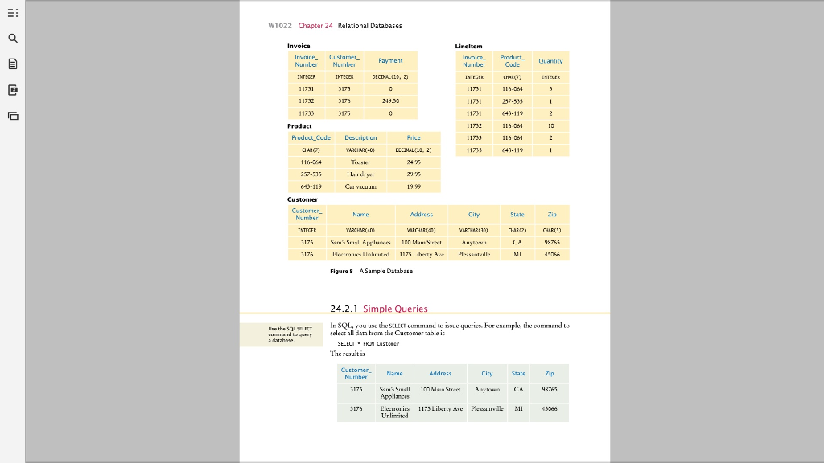
Task: Select the heading 24.2.1 Simple Queries
Action: (378, 309)
